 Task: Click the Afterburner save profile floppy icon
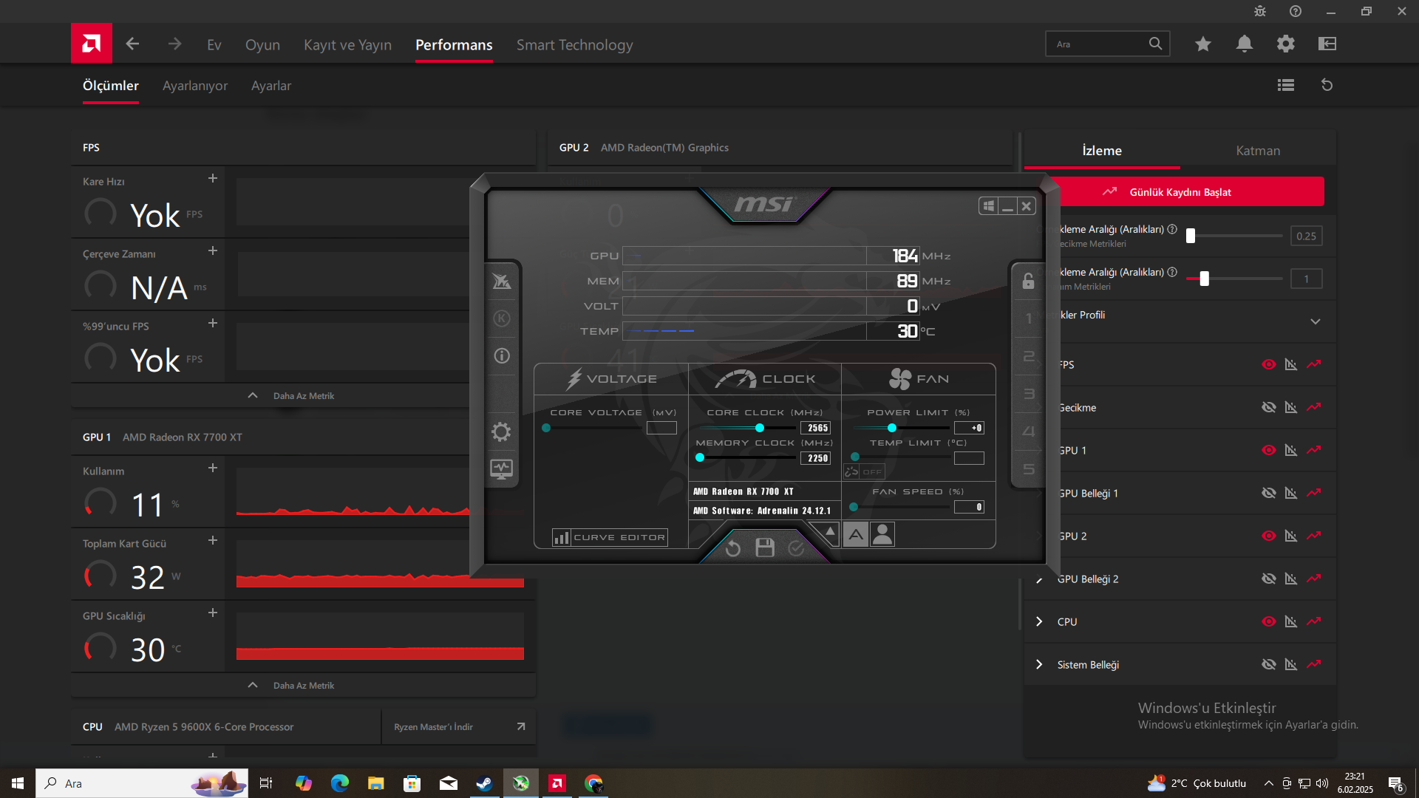[x=765, y=548]
